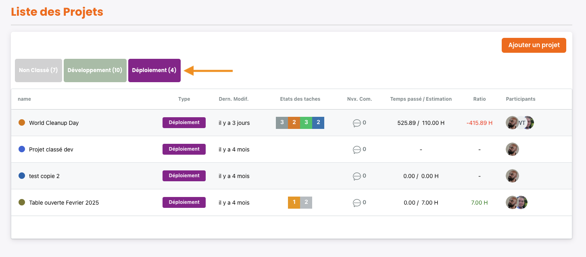Switch to the Non Classé (7) tab
Viewport: 586px width, 257px height.
pos(38,70)
